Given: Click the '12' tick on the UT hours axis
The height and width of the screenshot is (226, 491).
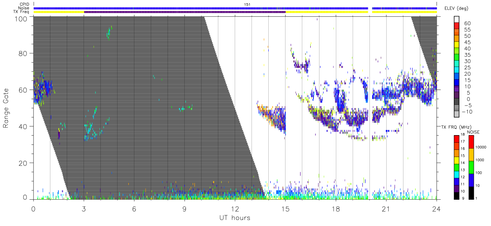Looking at the screenshot, I should click(235, 208).
